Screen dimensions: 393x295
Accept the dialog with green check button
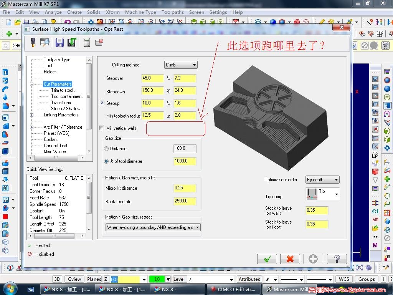tap(267, 259)
